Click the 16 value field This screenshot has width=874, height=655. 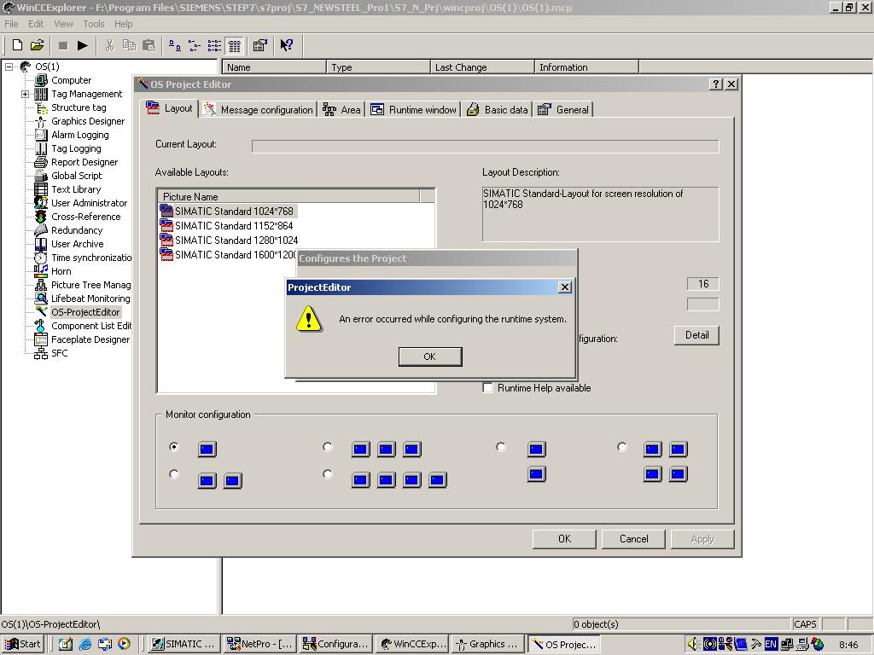point(703,283)
